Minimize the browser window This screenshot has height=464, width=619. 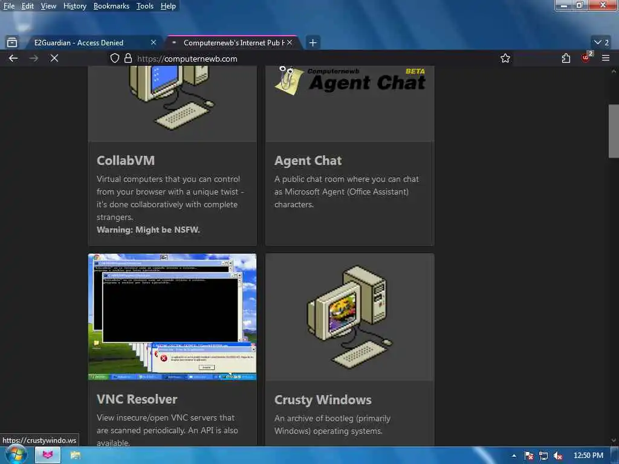coord(564,5)
